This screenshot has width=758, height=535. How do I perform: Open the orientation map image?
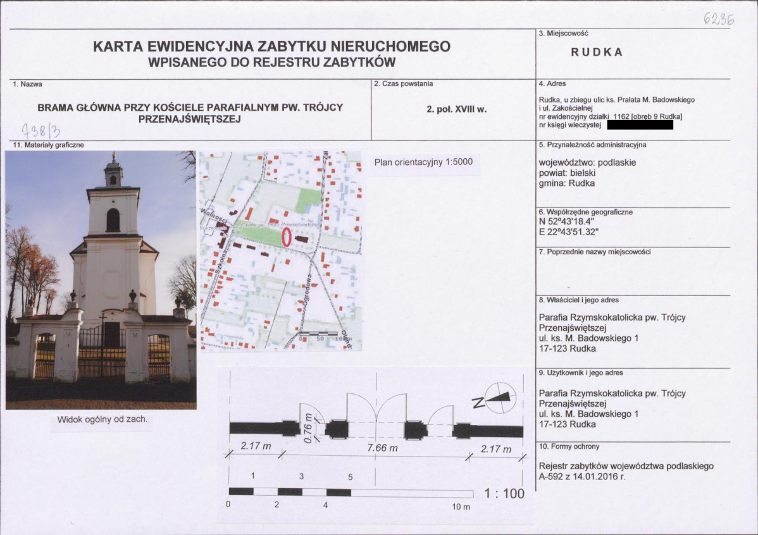[x=281, y=250]
